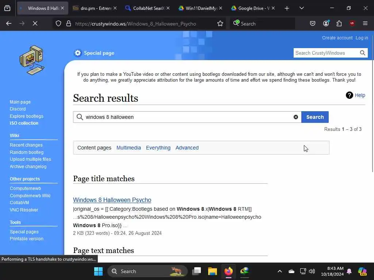The image size is (374, 280).
Task: Open ISO collection link
Action: point(24,123)
